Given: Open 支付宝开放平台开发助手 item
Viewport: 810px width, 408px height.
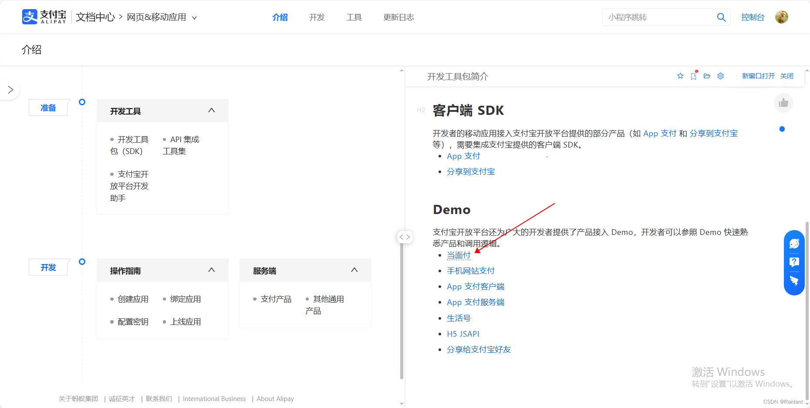Looking at the screenshot, I should click(129, 186).
